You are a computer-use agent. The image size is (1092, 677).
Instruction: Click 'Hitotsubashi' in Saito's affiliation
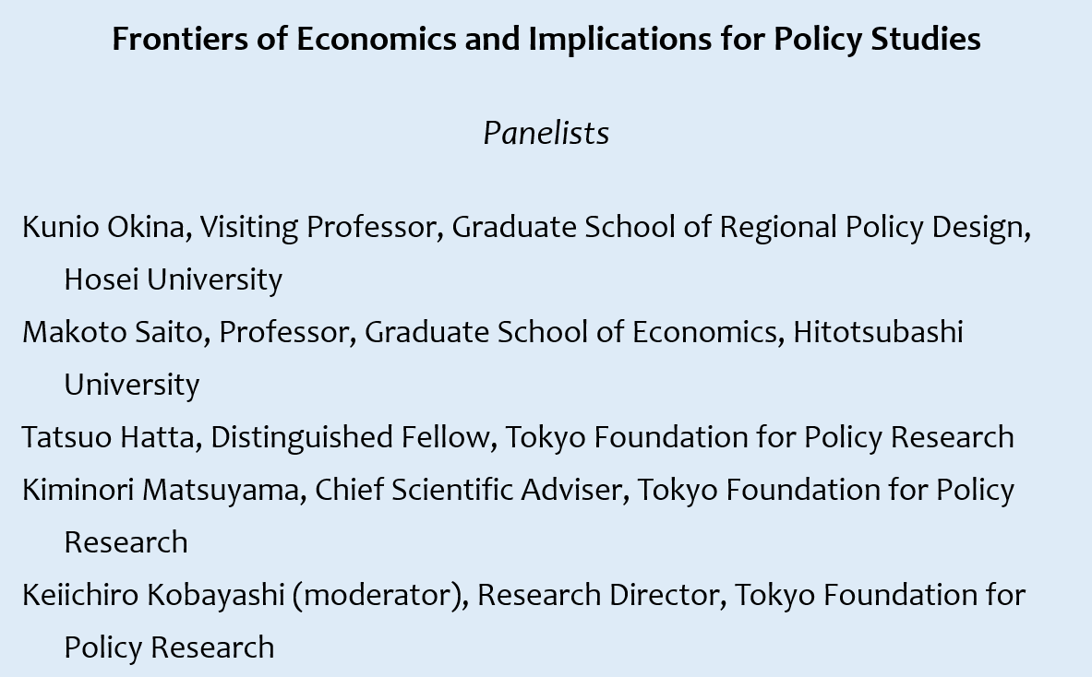tap(878, 332)
